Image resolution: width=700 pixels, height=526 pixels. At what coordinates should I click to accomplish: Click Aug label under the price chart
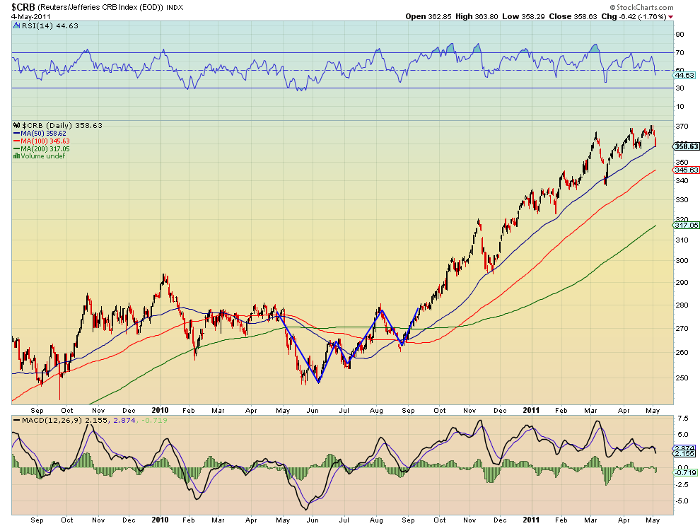376,410
